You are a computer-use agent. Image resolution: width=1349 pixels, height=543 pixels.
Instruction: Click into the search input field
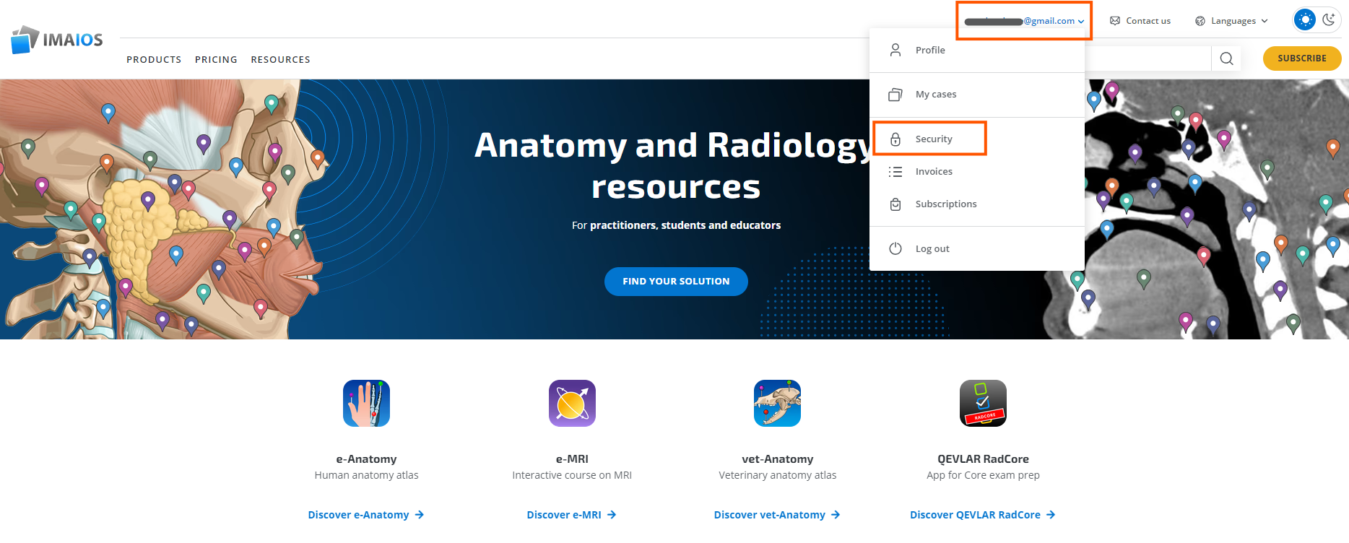(1147, 58)
